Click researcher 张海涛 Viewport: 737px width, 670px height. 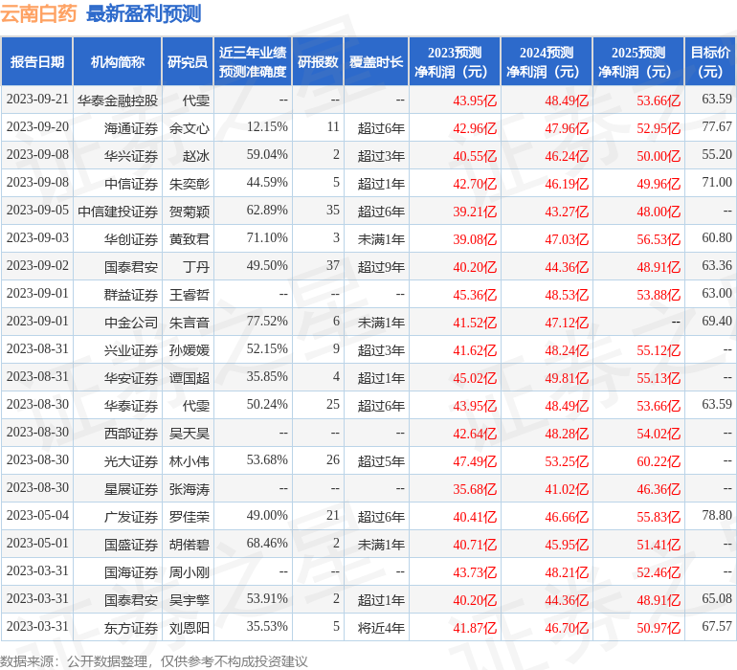pos(190,488)
